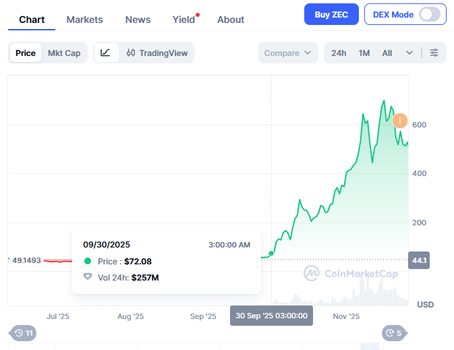Click the orange info marker on chart
This screenshot has height=350, width=454.
pos(400,121)
